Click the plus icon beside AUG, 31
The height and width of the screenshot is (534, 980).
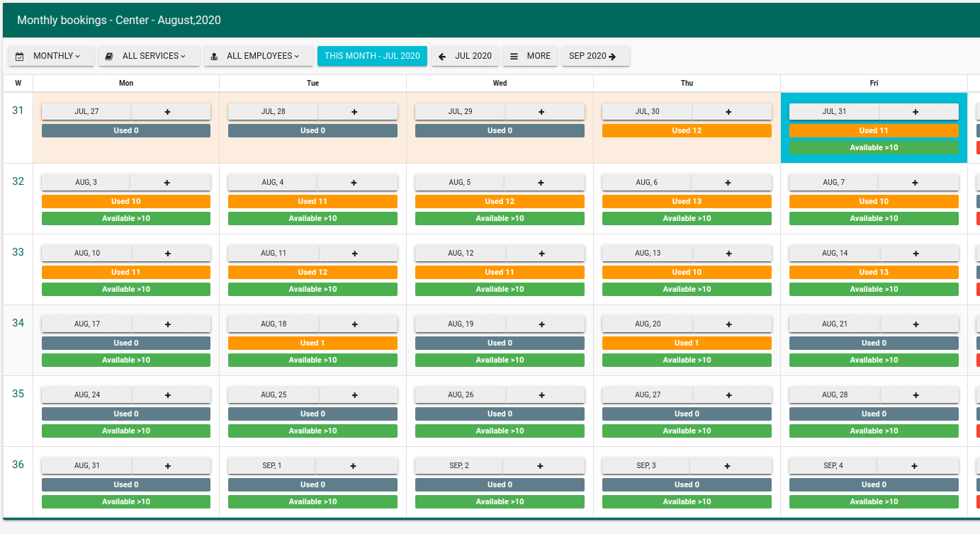pos(168,466)
